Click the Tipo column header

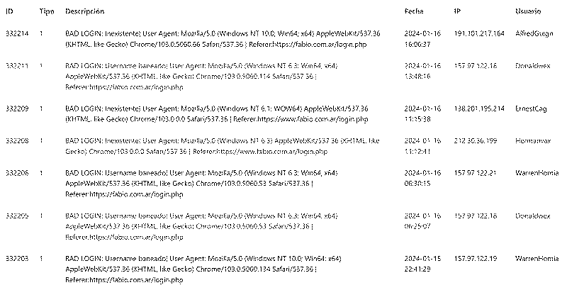click(47, 11)
